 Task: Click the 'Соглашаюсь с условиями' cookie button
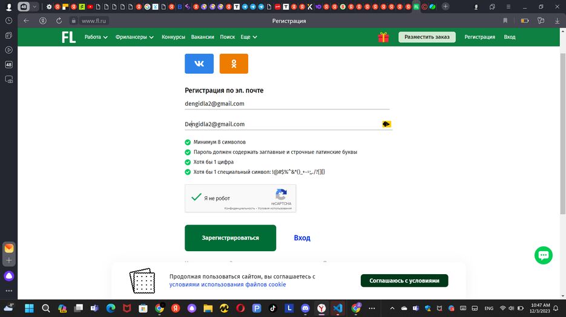404,280
